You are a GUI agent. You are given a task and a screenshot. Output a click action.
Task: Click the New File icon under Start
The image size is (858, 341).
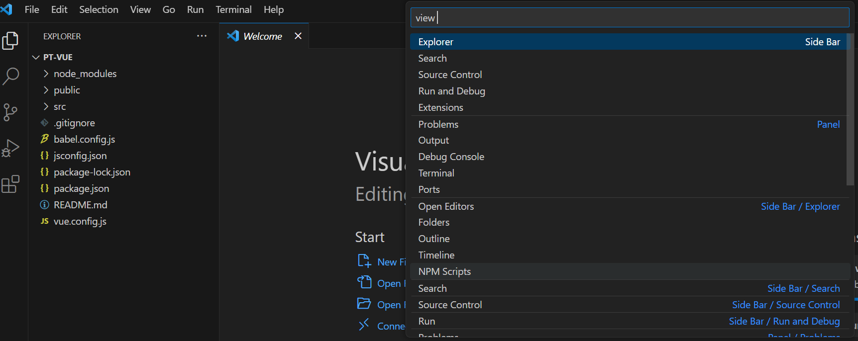click(x=364, y=261)
